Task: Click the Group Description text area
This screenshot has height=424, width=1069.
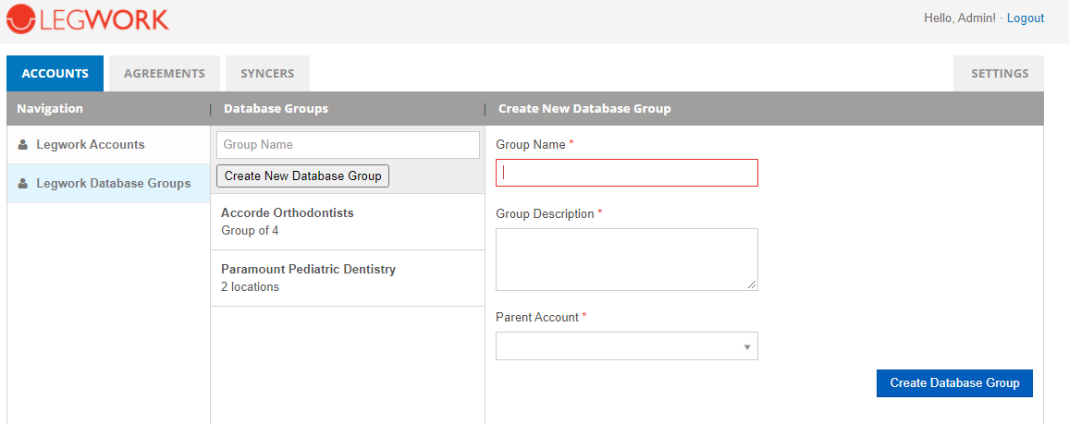Action: [627, 260]
